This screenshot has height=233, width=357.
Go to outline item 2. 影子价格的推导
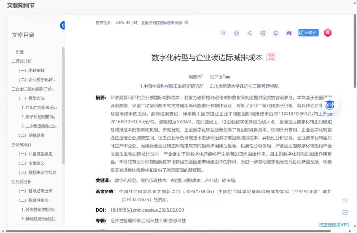coord(38,117)
